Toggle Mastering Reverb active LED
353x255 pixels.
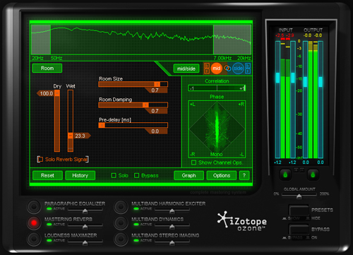coord(49,225)
